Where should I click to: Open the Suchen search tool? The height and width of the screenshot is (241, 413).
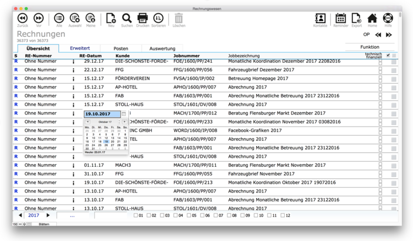(127, 18)
